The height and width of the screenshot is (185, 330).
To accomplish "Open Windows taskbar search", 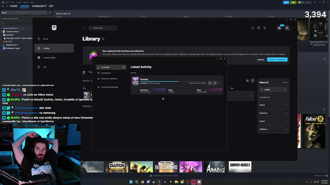I will [137, 182].
